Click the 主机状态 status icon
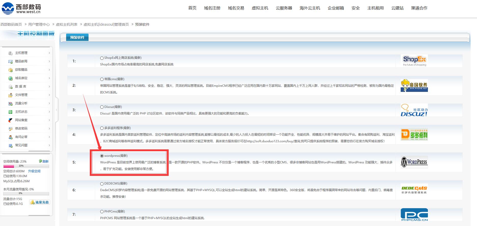This screenshot has width=477, height=226. point(10,112)
